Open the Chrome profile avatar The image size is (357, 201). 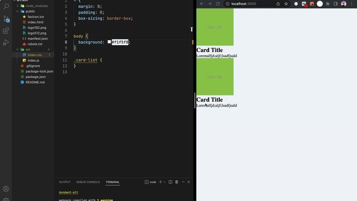(x=344, y=4)
